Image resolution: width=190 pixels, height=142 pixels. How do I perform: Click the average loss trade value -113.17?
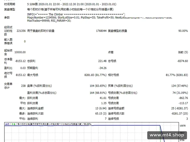(183, 103)
